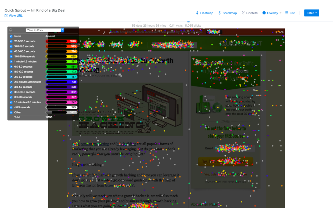Viewport: 333px width, 208px height.
Task: Click the Heatmap text label
Action: pos(206,13)
